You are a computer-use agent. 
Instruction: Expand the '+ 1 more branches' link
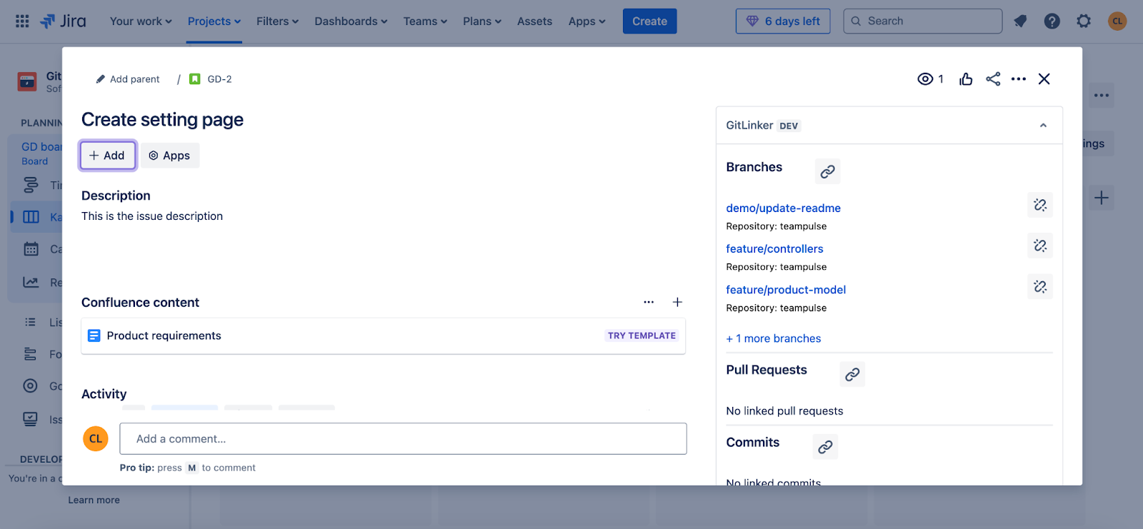pyautogui.click(x=774, y=338)
